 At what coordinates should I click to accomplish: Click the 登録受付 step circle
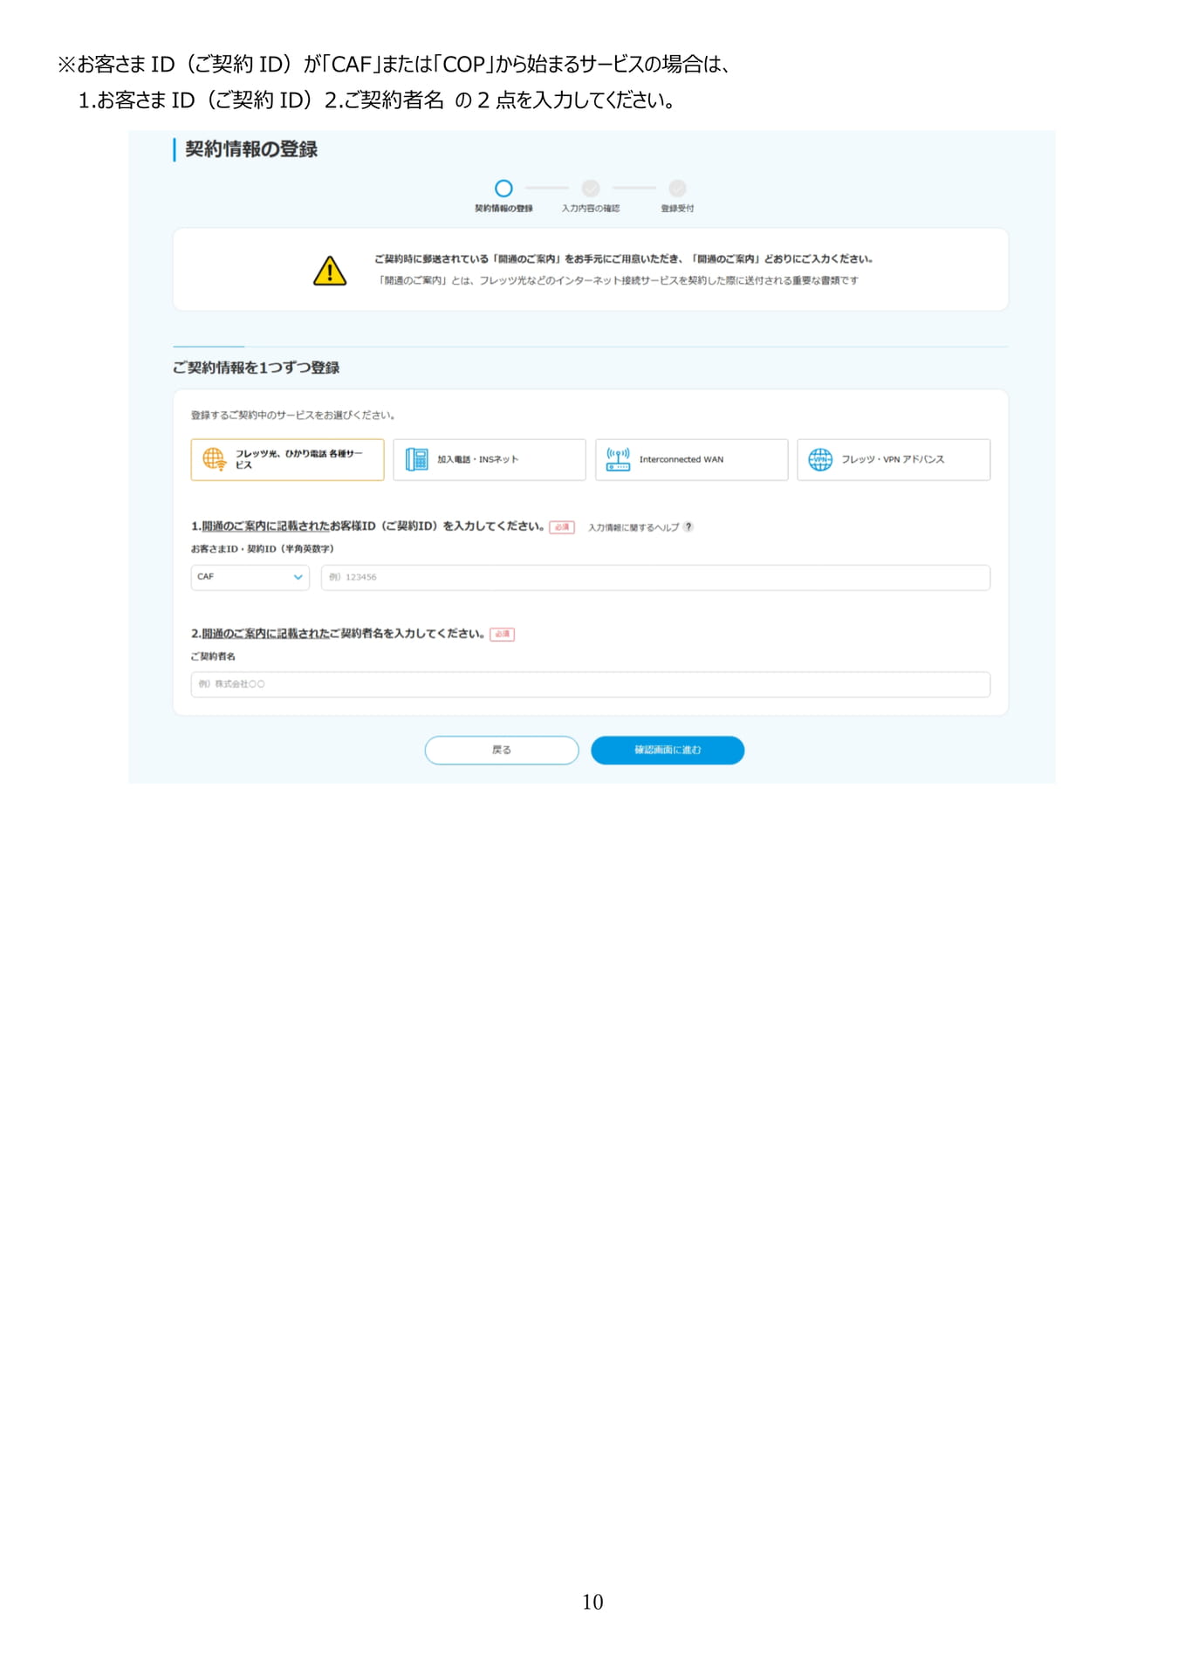[677, 189]
